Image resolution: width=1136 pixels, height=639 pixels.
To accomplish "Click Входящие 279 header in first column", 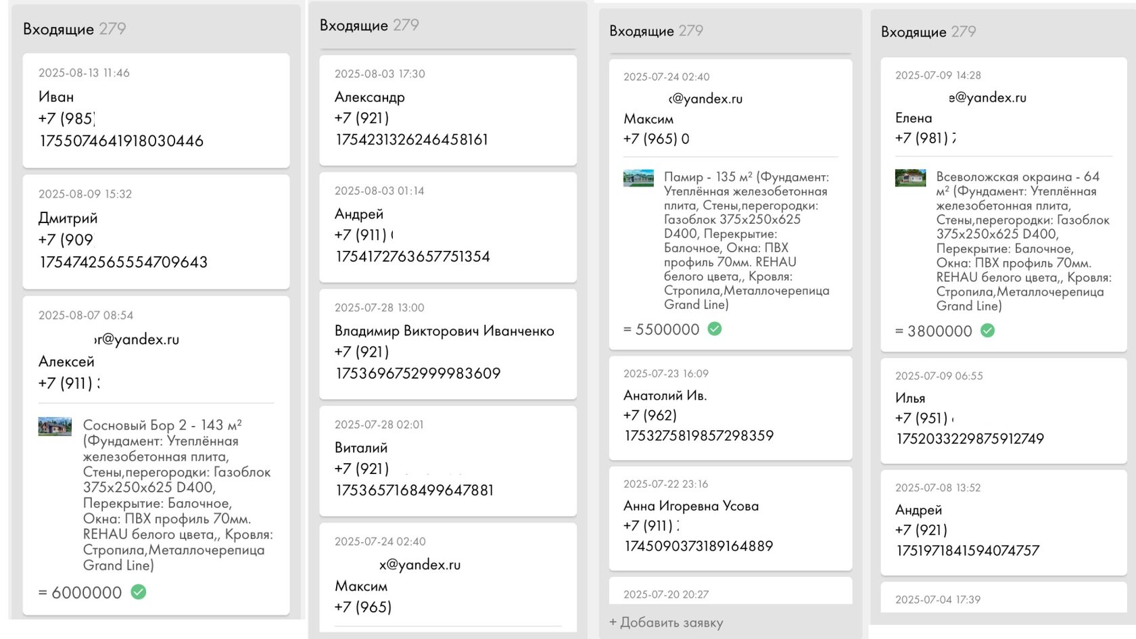I will (74, 28).
